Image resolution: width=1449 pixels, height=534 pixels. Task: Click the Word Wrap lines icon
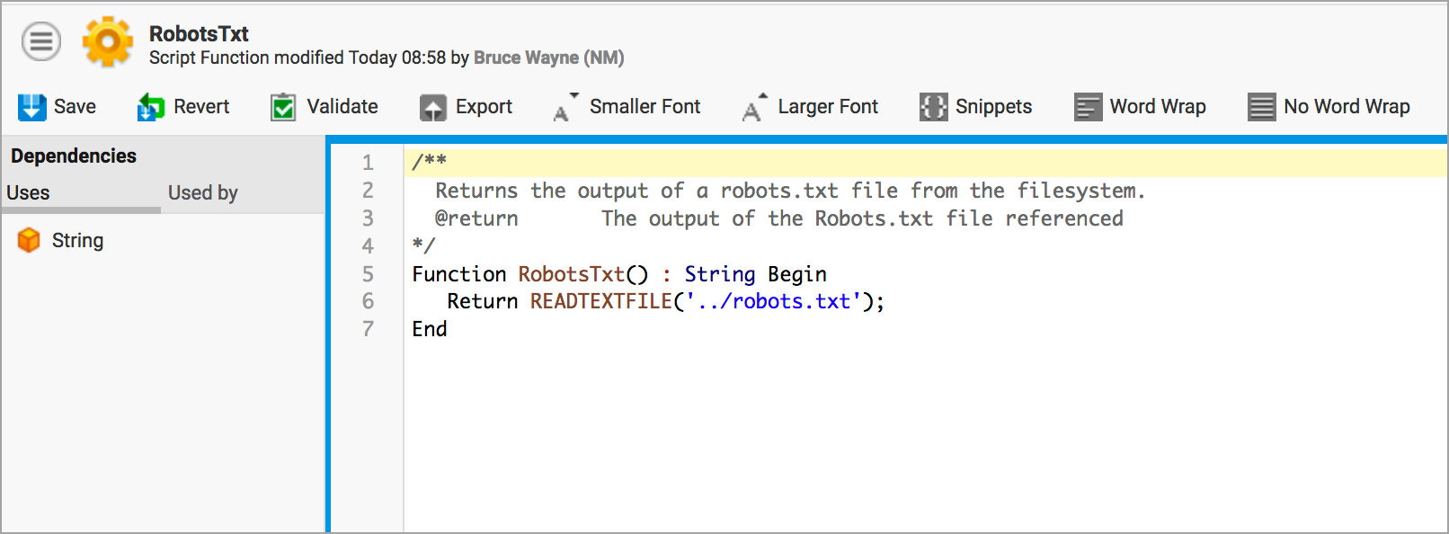coord(1088,107)
